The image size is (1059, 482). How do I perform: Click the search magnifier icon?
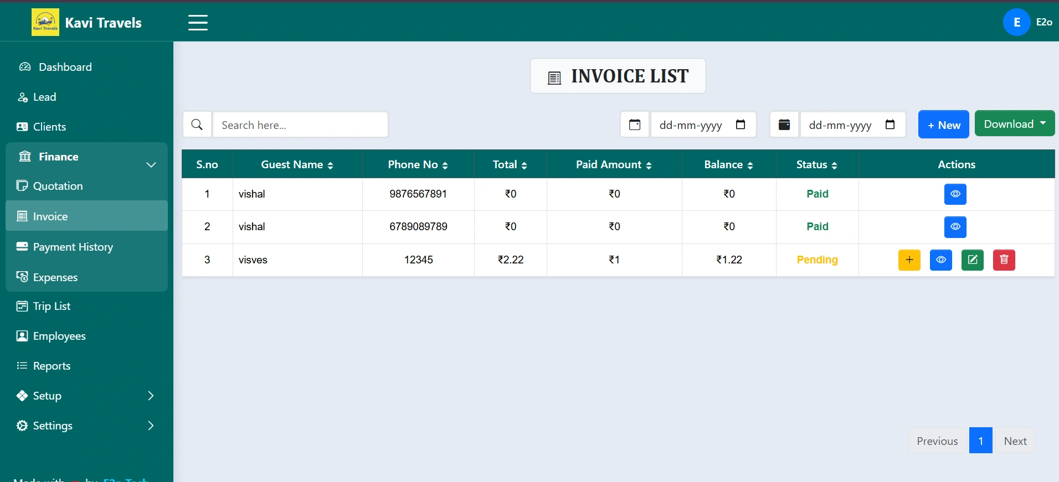pyautogui.click(x=197, y=125)
